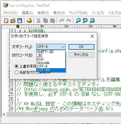Choose UTF-8N highlighted list entry
The image size is (121, 124).
(51, 70)
